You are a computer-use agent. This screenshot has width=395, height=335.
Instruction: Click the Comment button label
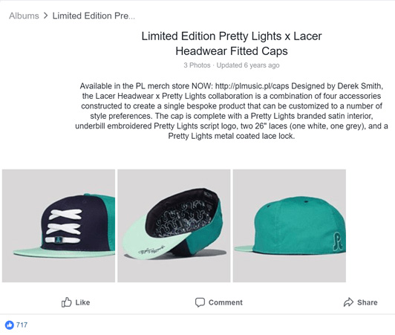click(x=226, y=302)
